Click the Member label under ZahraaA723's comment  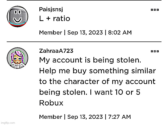point(50,116)
